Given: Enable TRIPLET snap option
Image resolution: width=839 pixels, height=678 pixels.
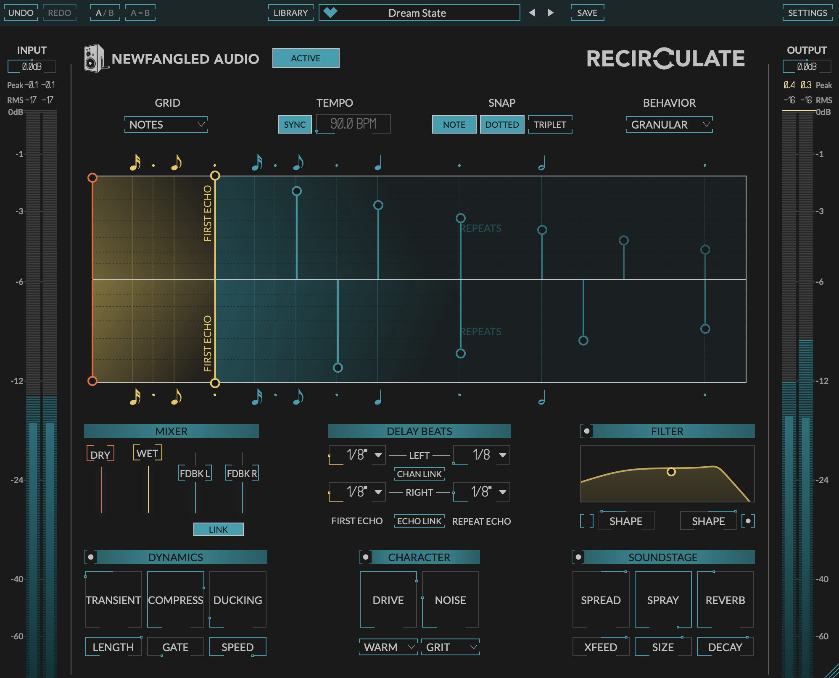Looking at the screenshot, I should click(x=550, y=124).
